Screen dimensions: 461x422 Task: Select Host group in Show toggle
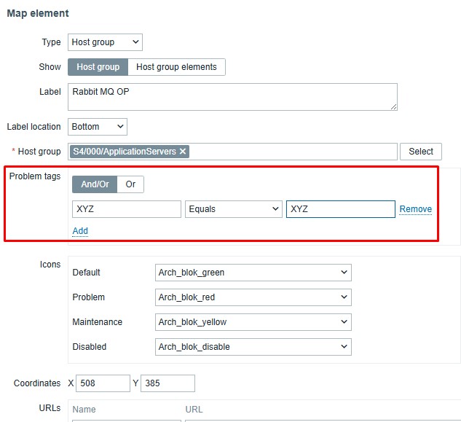[98, 67]
